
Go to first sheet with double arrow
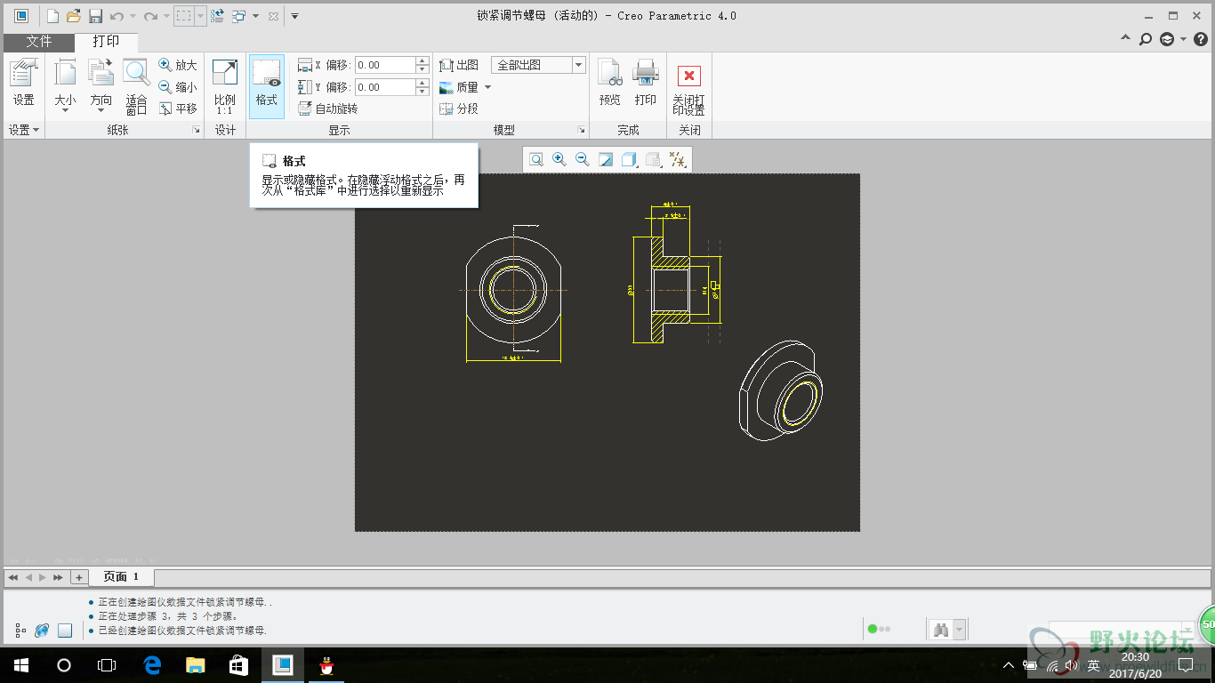click(12, 577)
